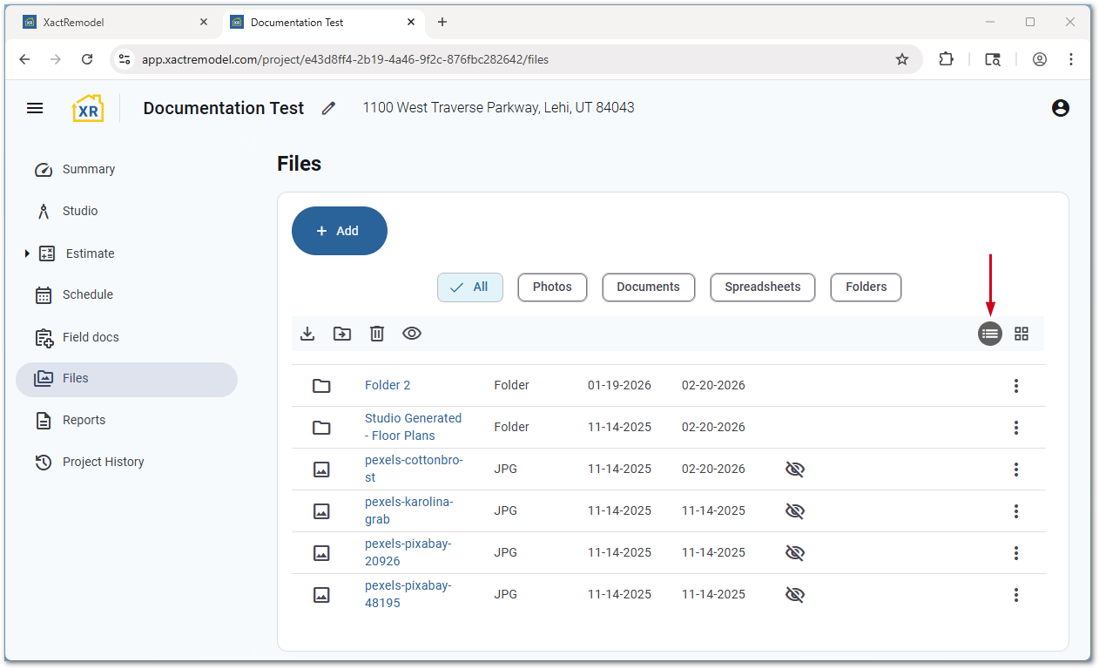This screenshot has height=669, width=1099.
Task: Select the download files toolbar icon
Action: point(307,334)
